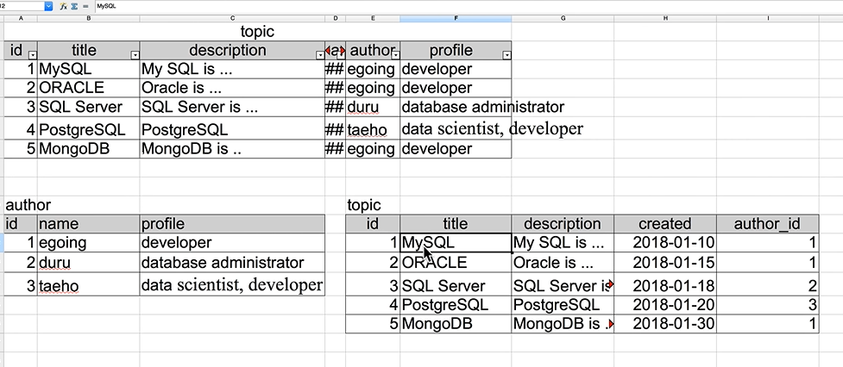Select the highlighted column F header
Image resolution: width=843 pixels, height=367 pixels.
[456, 18]
